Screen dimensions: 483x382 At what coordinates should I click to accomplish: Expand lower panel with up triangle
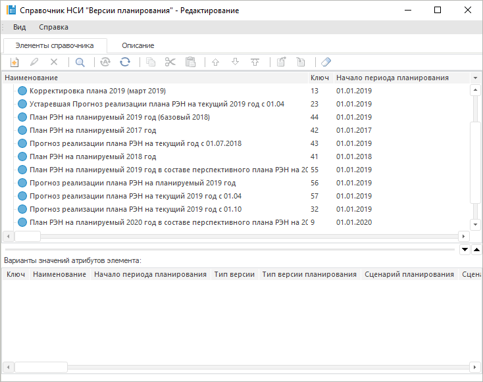476,250
